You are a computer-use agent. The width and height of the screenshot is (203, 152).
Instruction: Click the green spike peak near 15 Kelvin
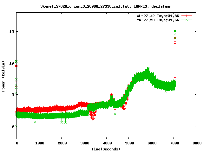tap(175, 31)
